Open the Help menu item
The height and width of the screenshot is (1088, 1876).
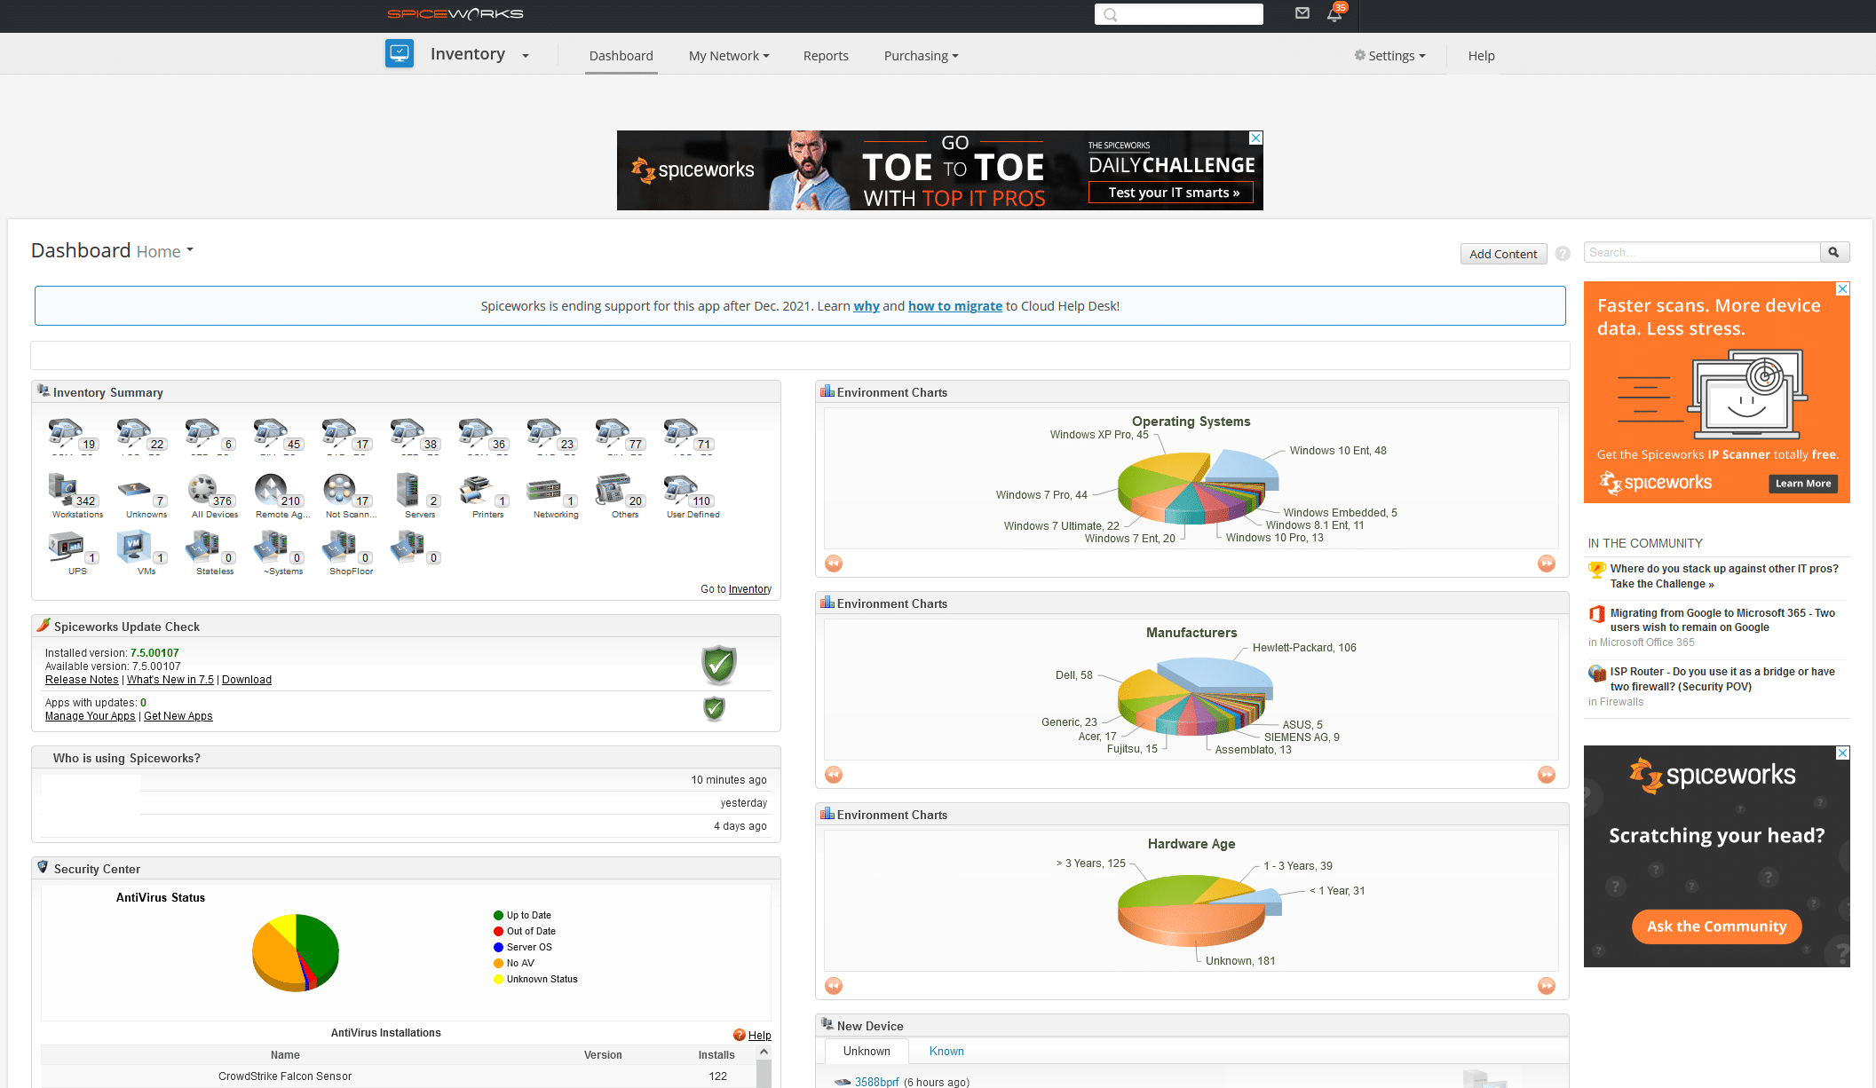click(x=1481, y=56)
